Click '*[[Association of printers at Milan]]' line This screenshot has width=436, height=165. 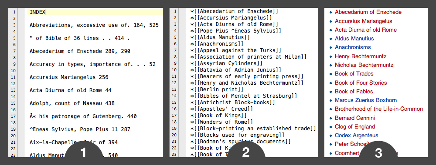coord(249,57)
